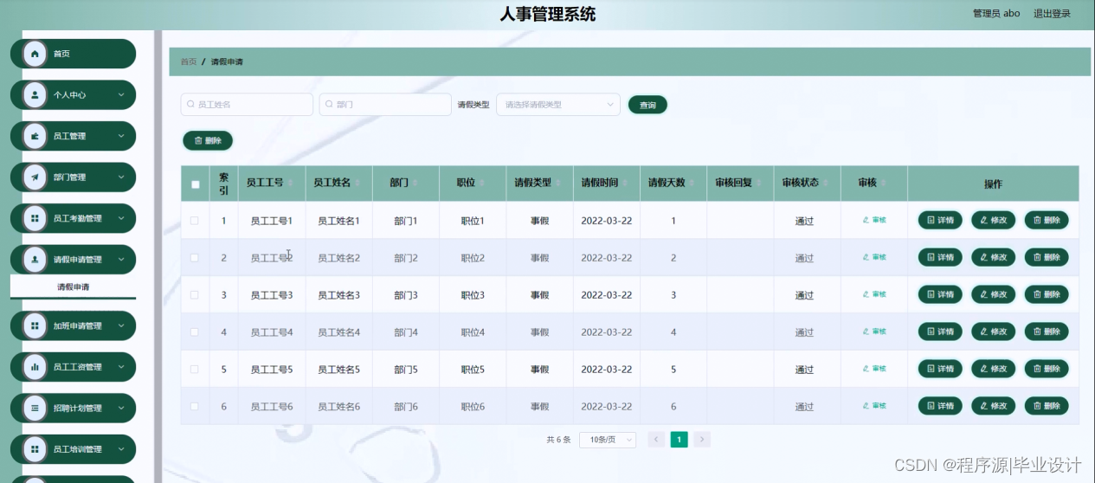Screen dimensions: 1095x483
Task: Sort by 员工工号 column arrows
Action: point(290,184)
